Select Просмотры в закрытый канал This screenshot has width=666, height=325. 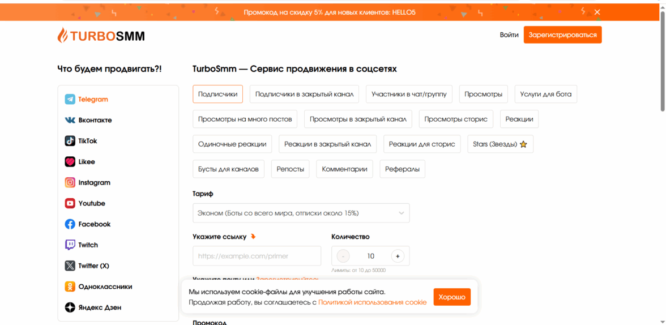[358, 119]
